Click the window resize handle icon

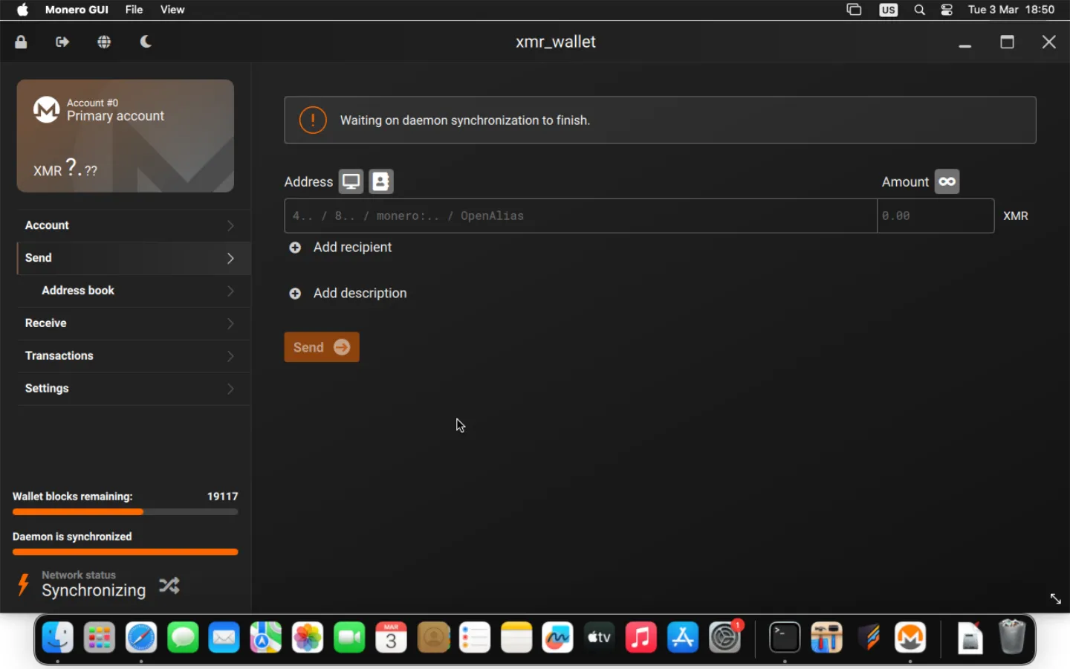(1055, 598)
